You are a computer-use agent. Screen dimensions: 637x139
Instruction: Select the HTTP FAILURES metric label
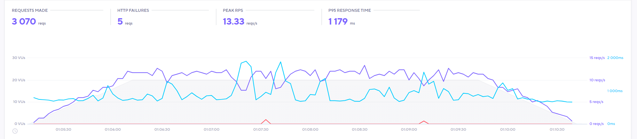click(x=133, y=11)
